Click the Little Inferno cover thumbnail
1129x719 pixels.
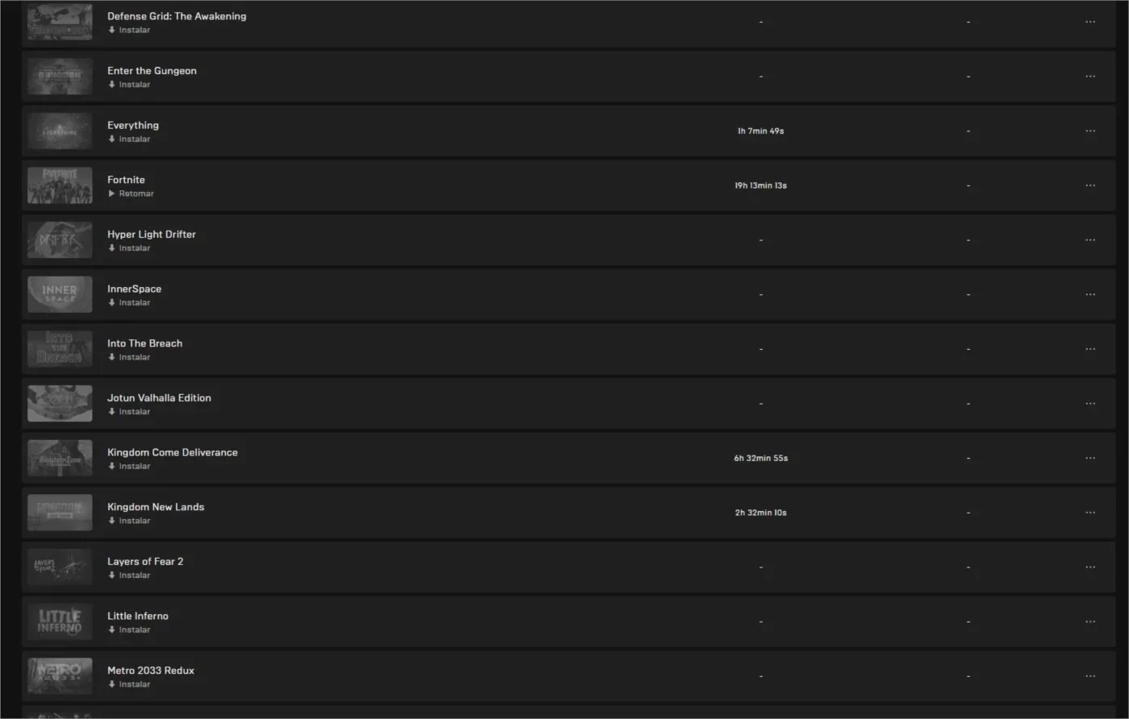pos(60,621)
